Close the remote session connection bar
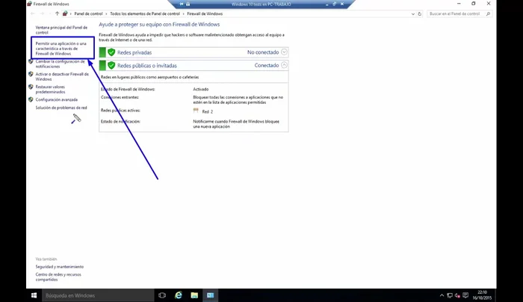 [342, 4]
